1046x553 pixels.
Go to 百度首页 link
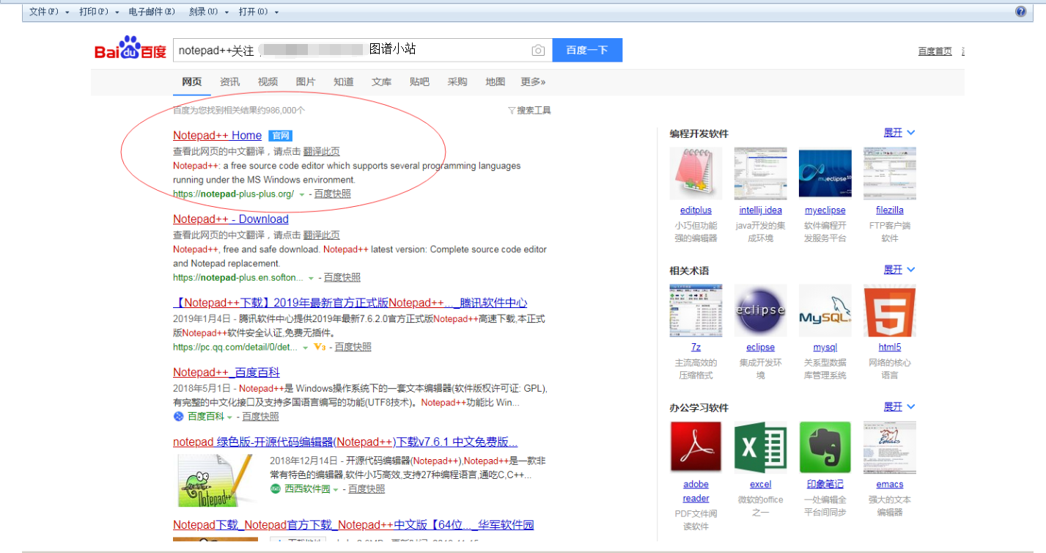point(935,51)
